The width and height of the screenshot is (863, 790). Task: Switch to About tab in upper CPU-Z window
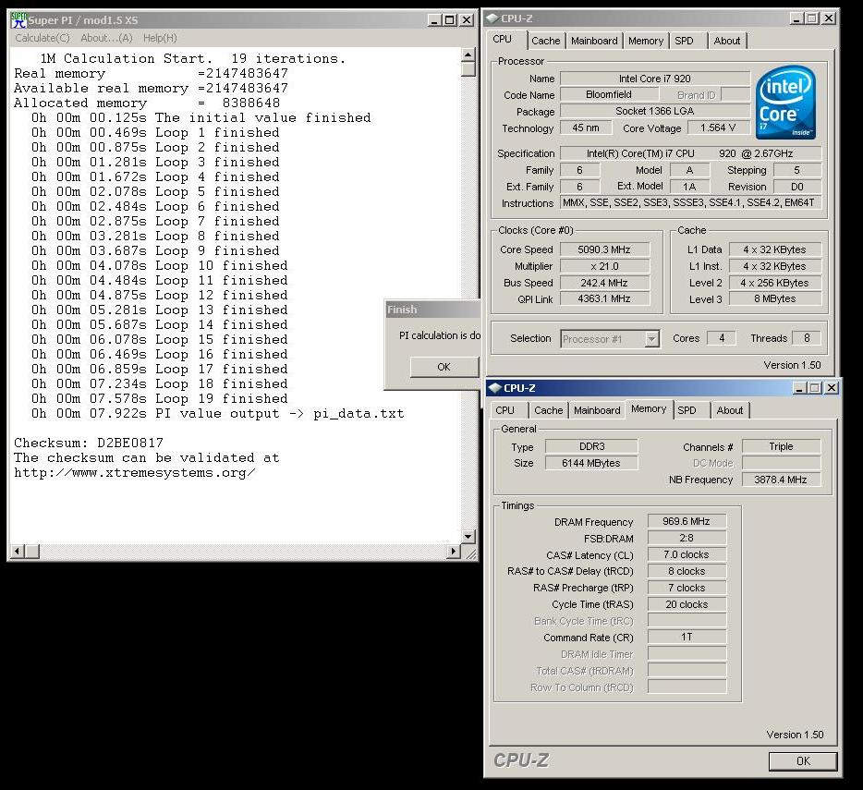coord(726,41)
